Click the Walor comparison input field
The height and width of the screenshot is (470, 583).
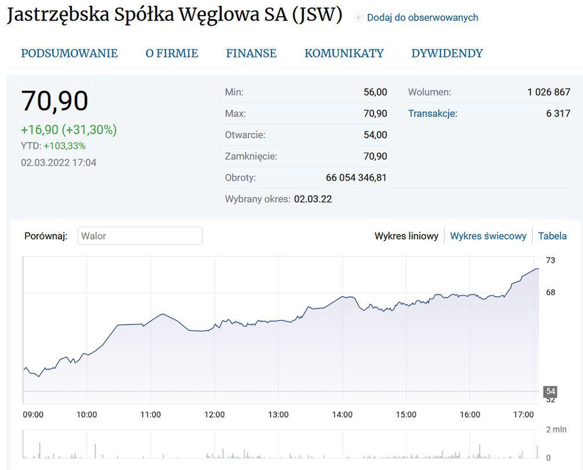[x=140, y=236]
